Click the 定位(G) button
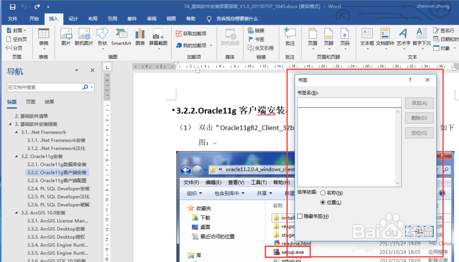This screenshot has width=459, height=262. pyautogui.click(x=419, y=133)
